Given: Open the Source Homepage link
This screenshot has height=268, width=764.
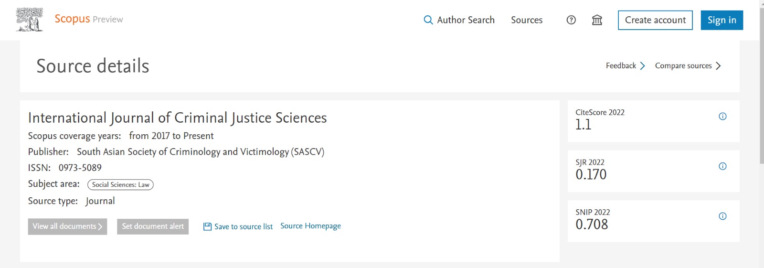Looking at the screenshot, I should (310, 226).
